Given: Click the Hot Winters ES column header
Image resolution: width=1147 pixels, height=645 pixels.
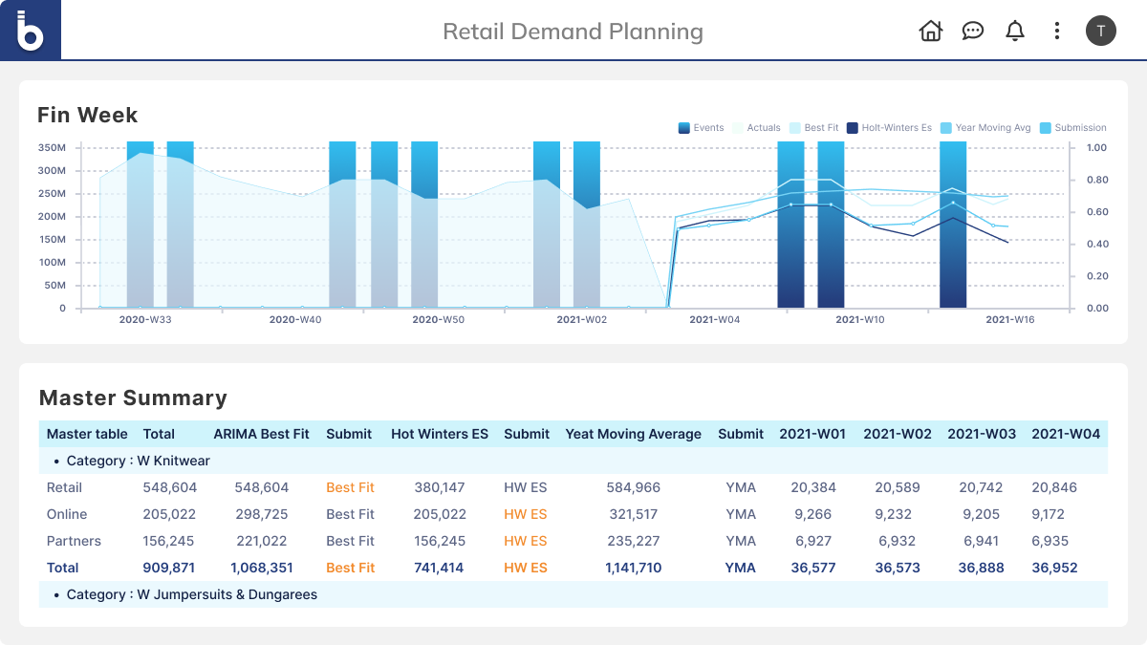Looking at the screenshot, I should [439, 434].
